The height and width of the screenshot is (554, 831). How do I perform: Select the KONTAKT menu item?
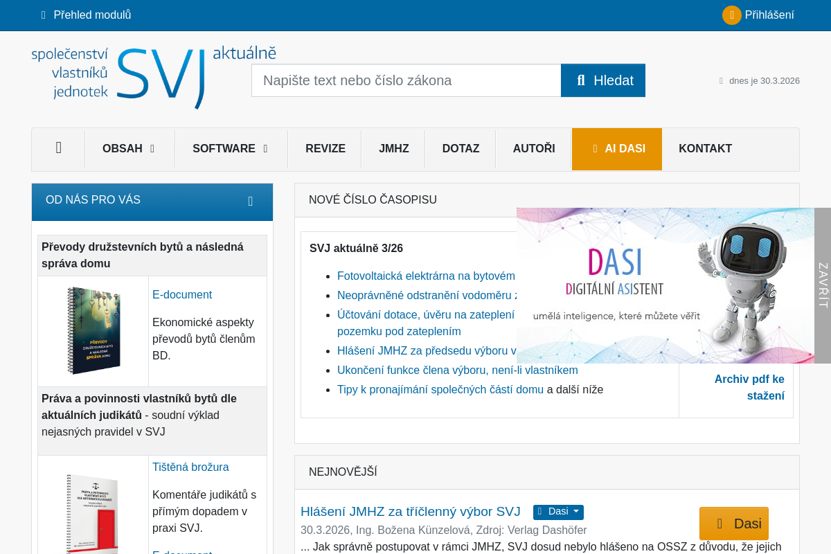(x=705, y=148)
